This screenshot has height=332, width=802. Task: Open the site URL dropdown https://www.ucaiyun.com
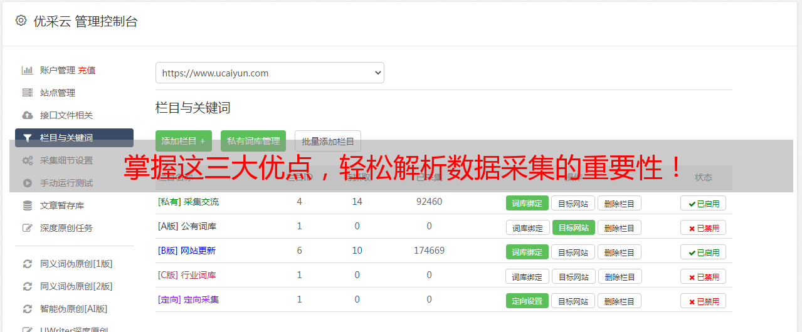tap(270, 73)
